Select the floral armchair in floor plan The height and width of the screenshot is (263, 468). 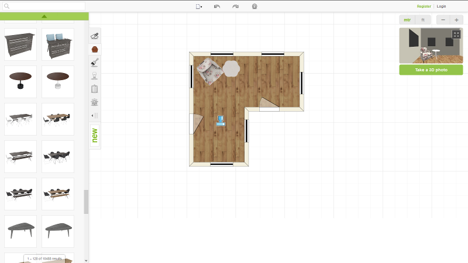point(209,71)
